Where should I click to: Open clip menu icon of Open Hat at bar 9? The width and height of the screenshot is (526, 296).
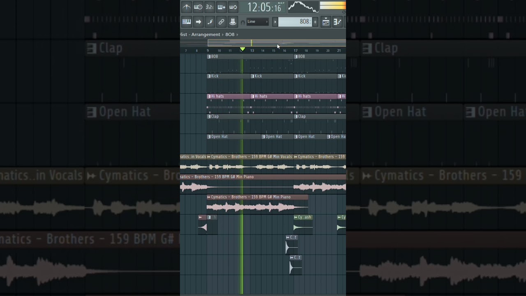(209, 136)
